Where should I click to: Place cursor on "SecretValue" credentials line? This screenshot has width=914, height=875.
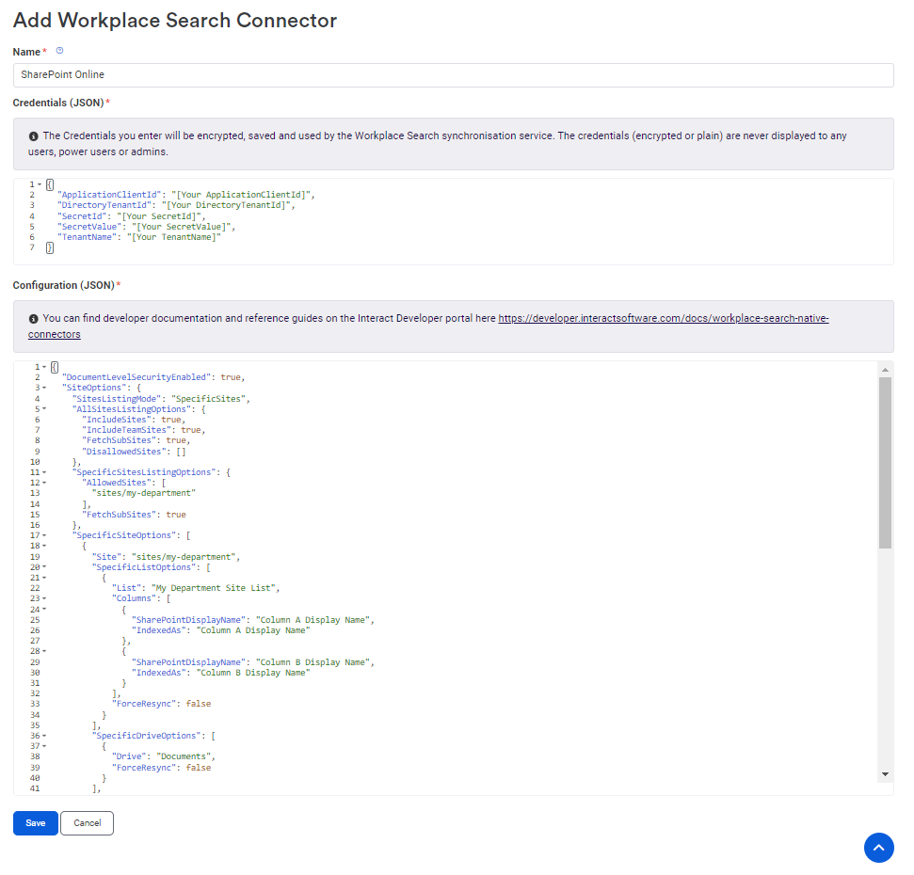pyautogui.click(x=146, y=227)
